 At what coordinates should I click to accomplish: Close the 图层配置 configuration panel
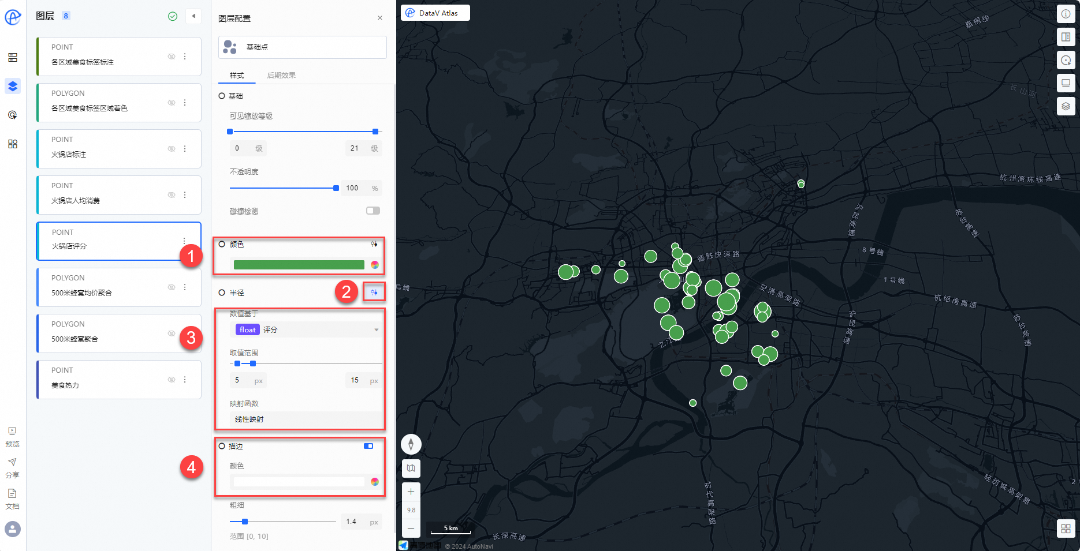(x=380, y=18)
